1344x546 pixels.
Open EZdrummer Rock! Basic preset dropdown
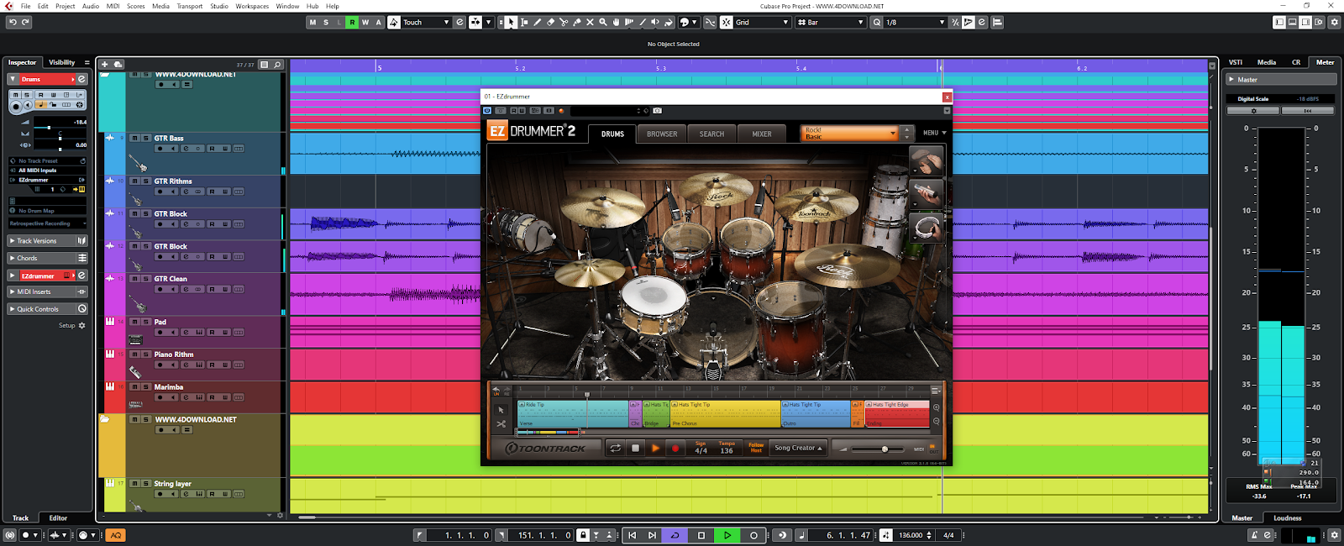click(850, 133)
